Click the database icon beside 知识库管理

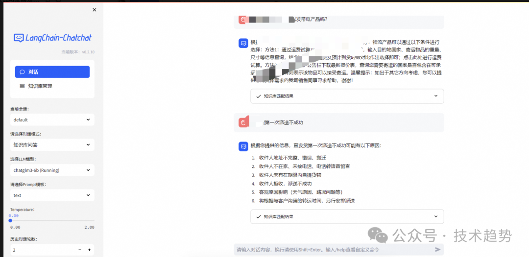22,86
